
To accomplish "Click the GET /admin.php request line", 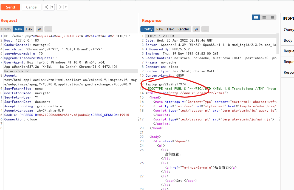I will pyautogui.click(x=67, y=36).
